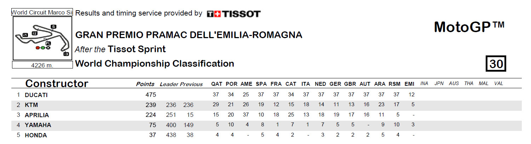Click the MotoGP™ title text
The height and width of the screenshot is (144, 531).
tap(469, 27)
